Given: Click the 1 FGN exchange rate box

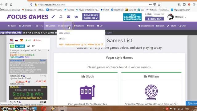Looking at the screenshot, I should coord(132,17).
